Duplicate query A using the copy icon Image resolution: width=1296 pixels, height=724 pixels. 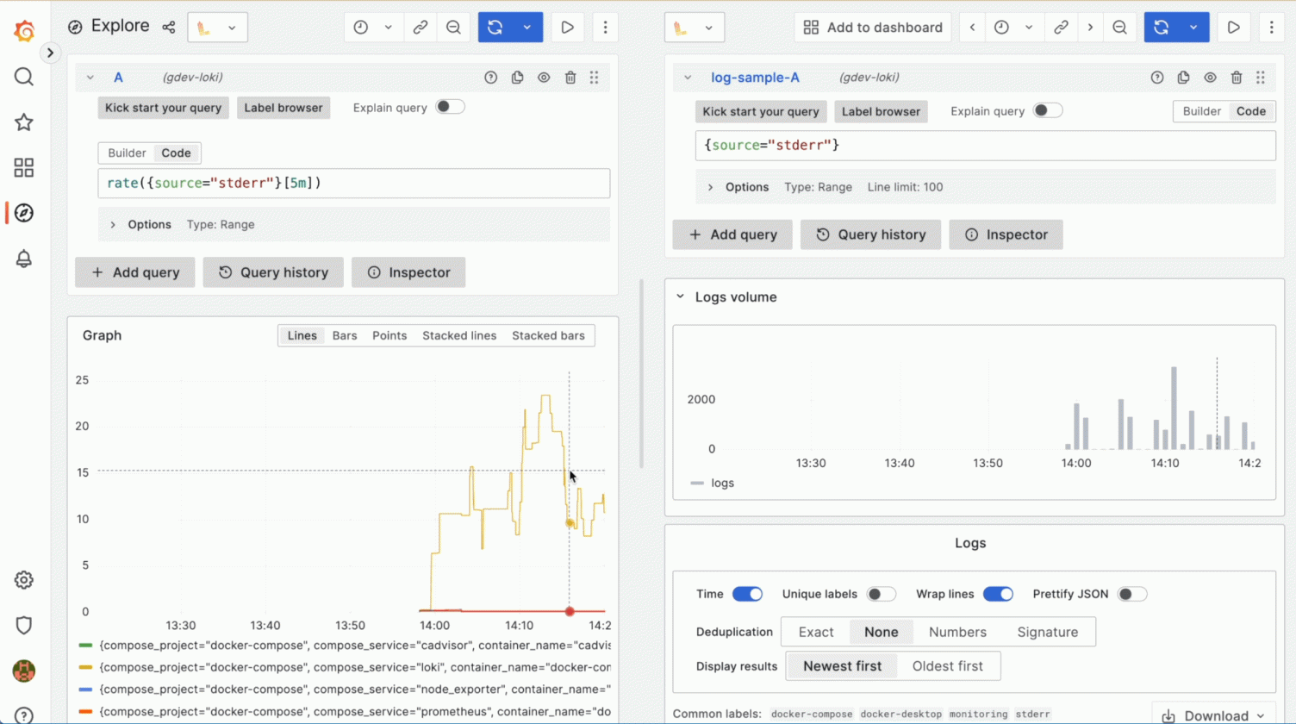[x=517, y=78]
